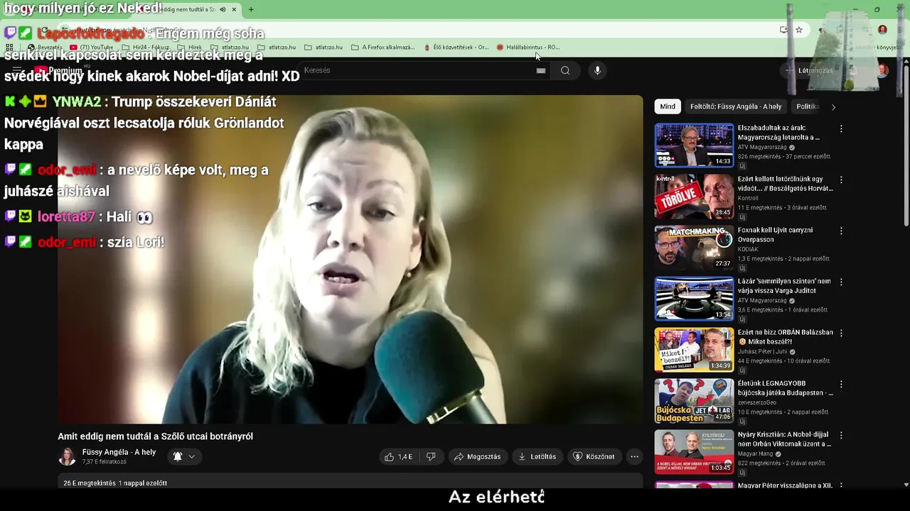Image resolution: width=910 pixels, height=511 pixels.
Task: Open title 'Foxnak kell Ujvit carryzni Overpasson'
Action: 775,235
